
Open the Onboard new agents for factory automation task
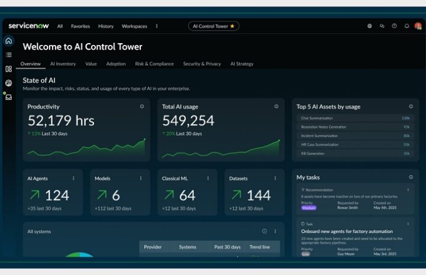click(x=347, y=231)
